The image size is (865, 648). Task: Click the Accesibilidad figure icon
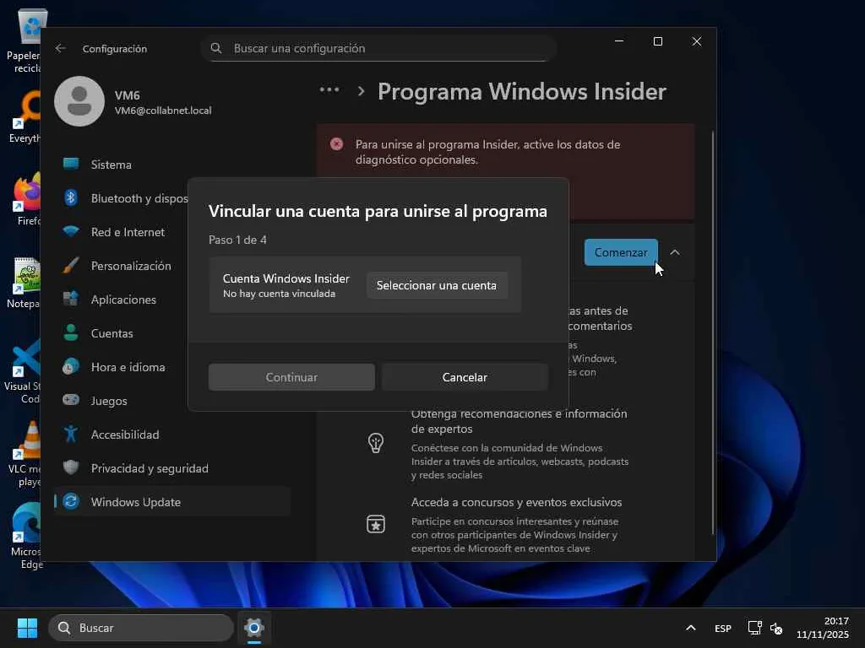coord(71,435)
